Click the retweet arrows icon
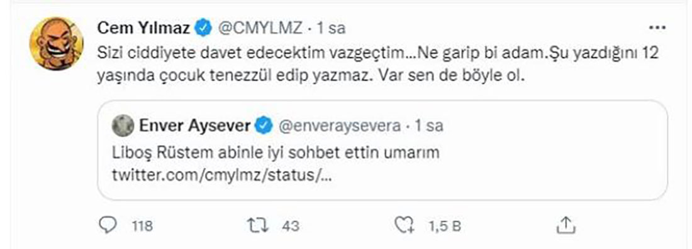Viewport: 692px width, 249px height. (258, 226)
